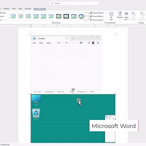The width and height of the screenshot is (146, 146).
Task: Click the list format dropdown in Notepad image
Action: coord(67,43)
